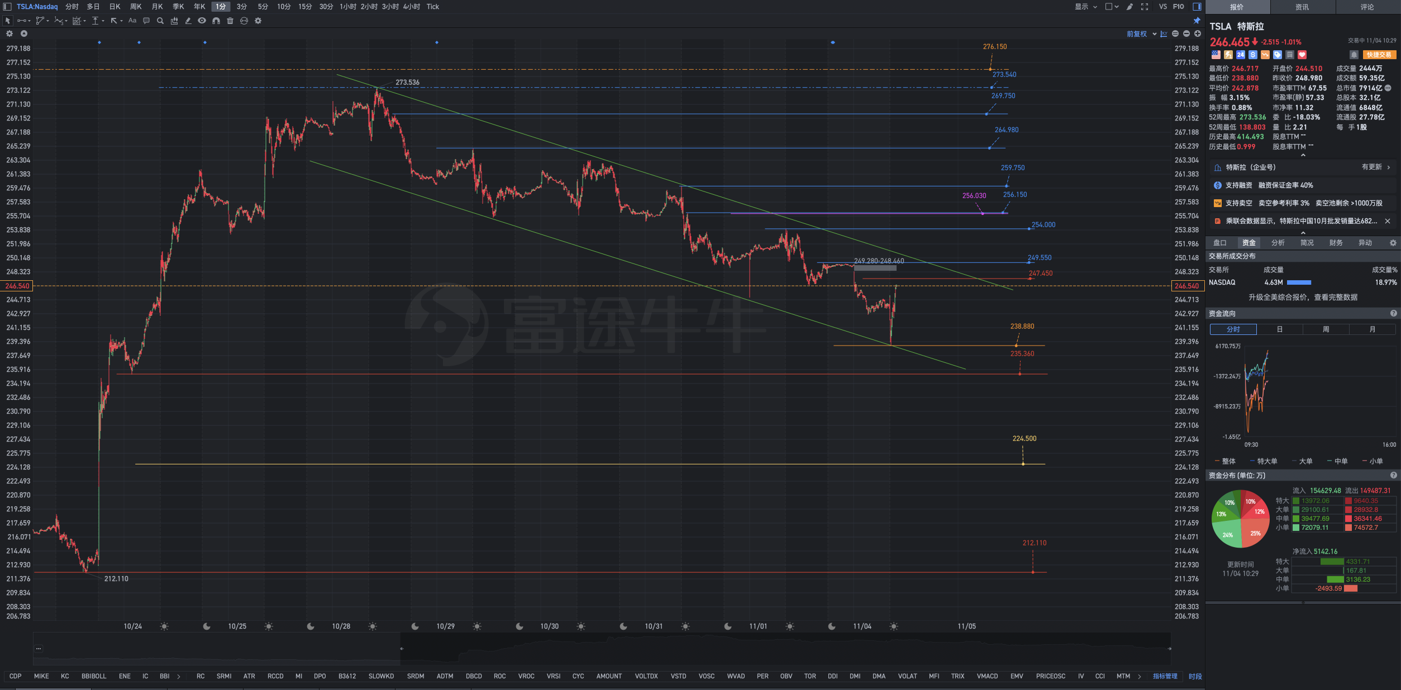Viewport: 1401px width, 690px height.
Task: Click the 资金流向 help question icon
Action: (x=1394, y=314)
